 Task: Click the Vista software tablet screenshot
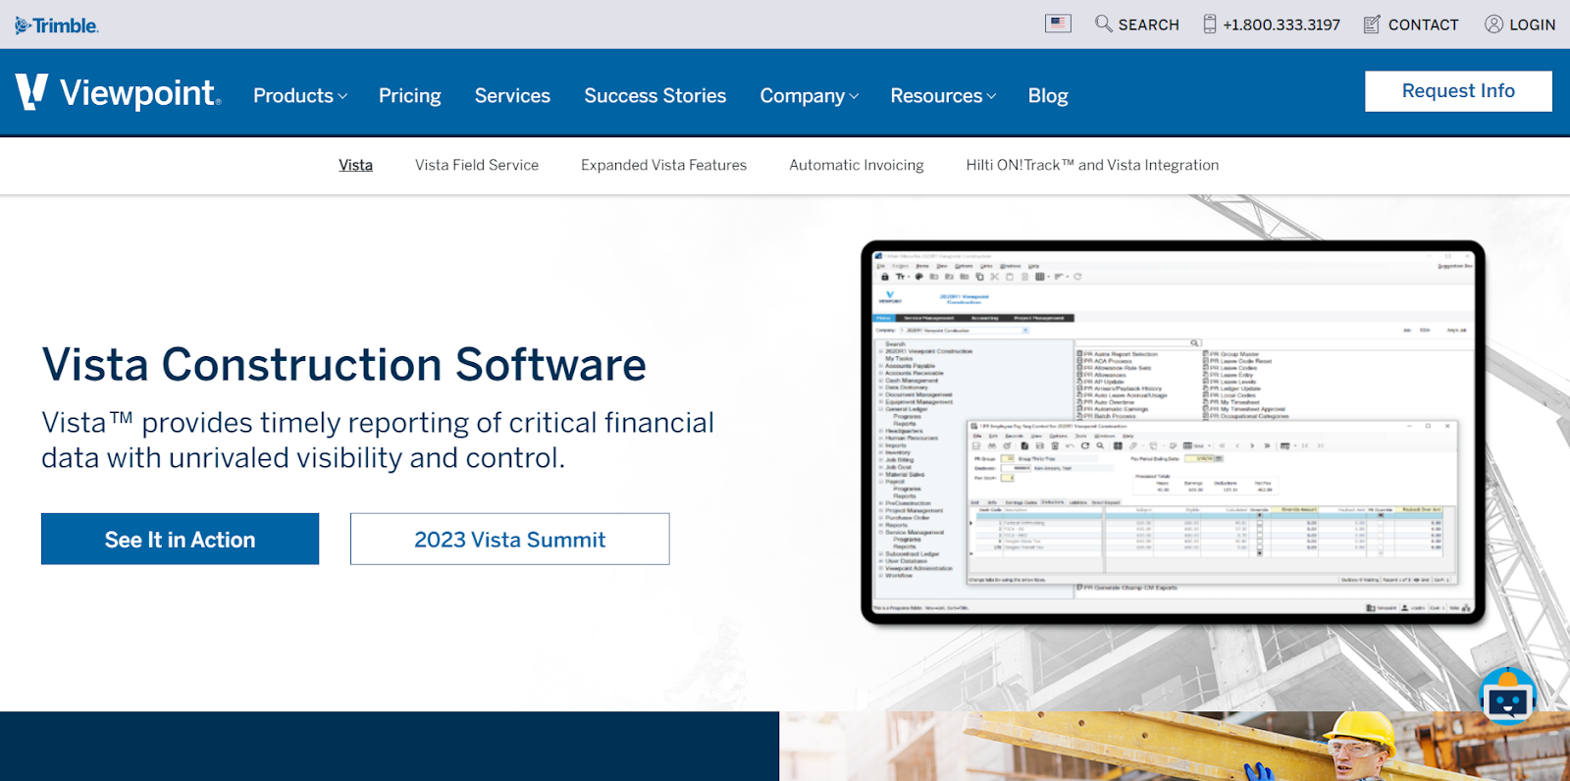pyautogui.click(x=1173, y=432)
